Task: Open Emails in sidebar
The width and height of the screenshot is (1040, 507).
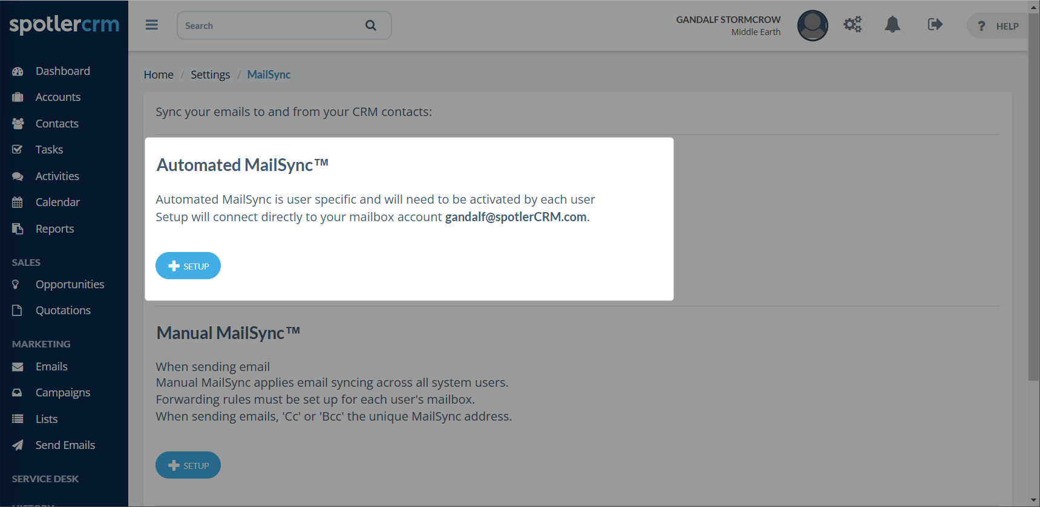Action: click(x=51, y=366)
